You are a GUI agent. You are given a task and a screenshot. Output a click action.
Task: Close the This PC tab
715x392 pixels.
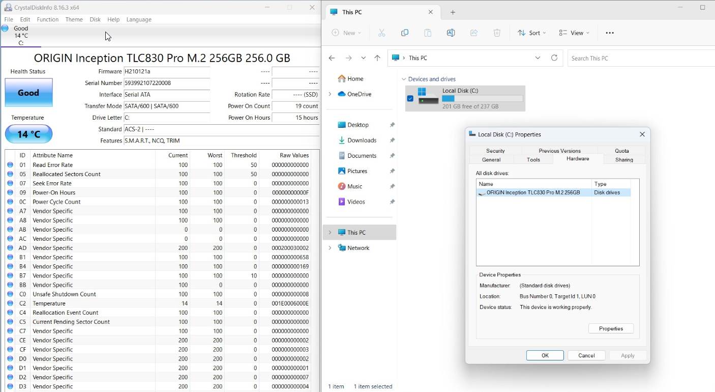[x=431, y=12]
